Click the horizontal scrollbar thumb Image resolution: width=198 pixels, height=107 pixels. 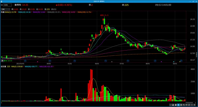pos(189,103)
